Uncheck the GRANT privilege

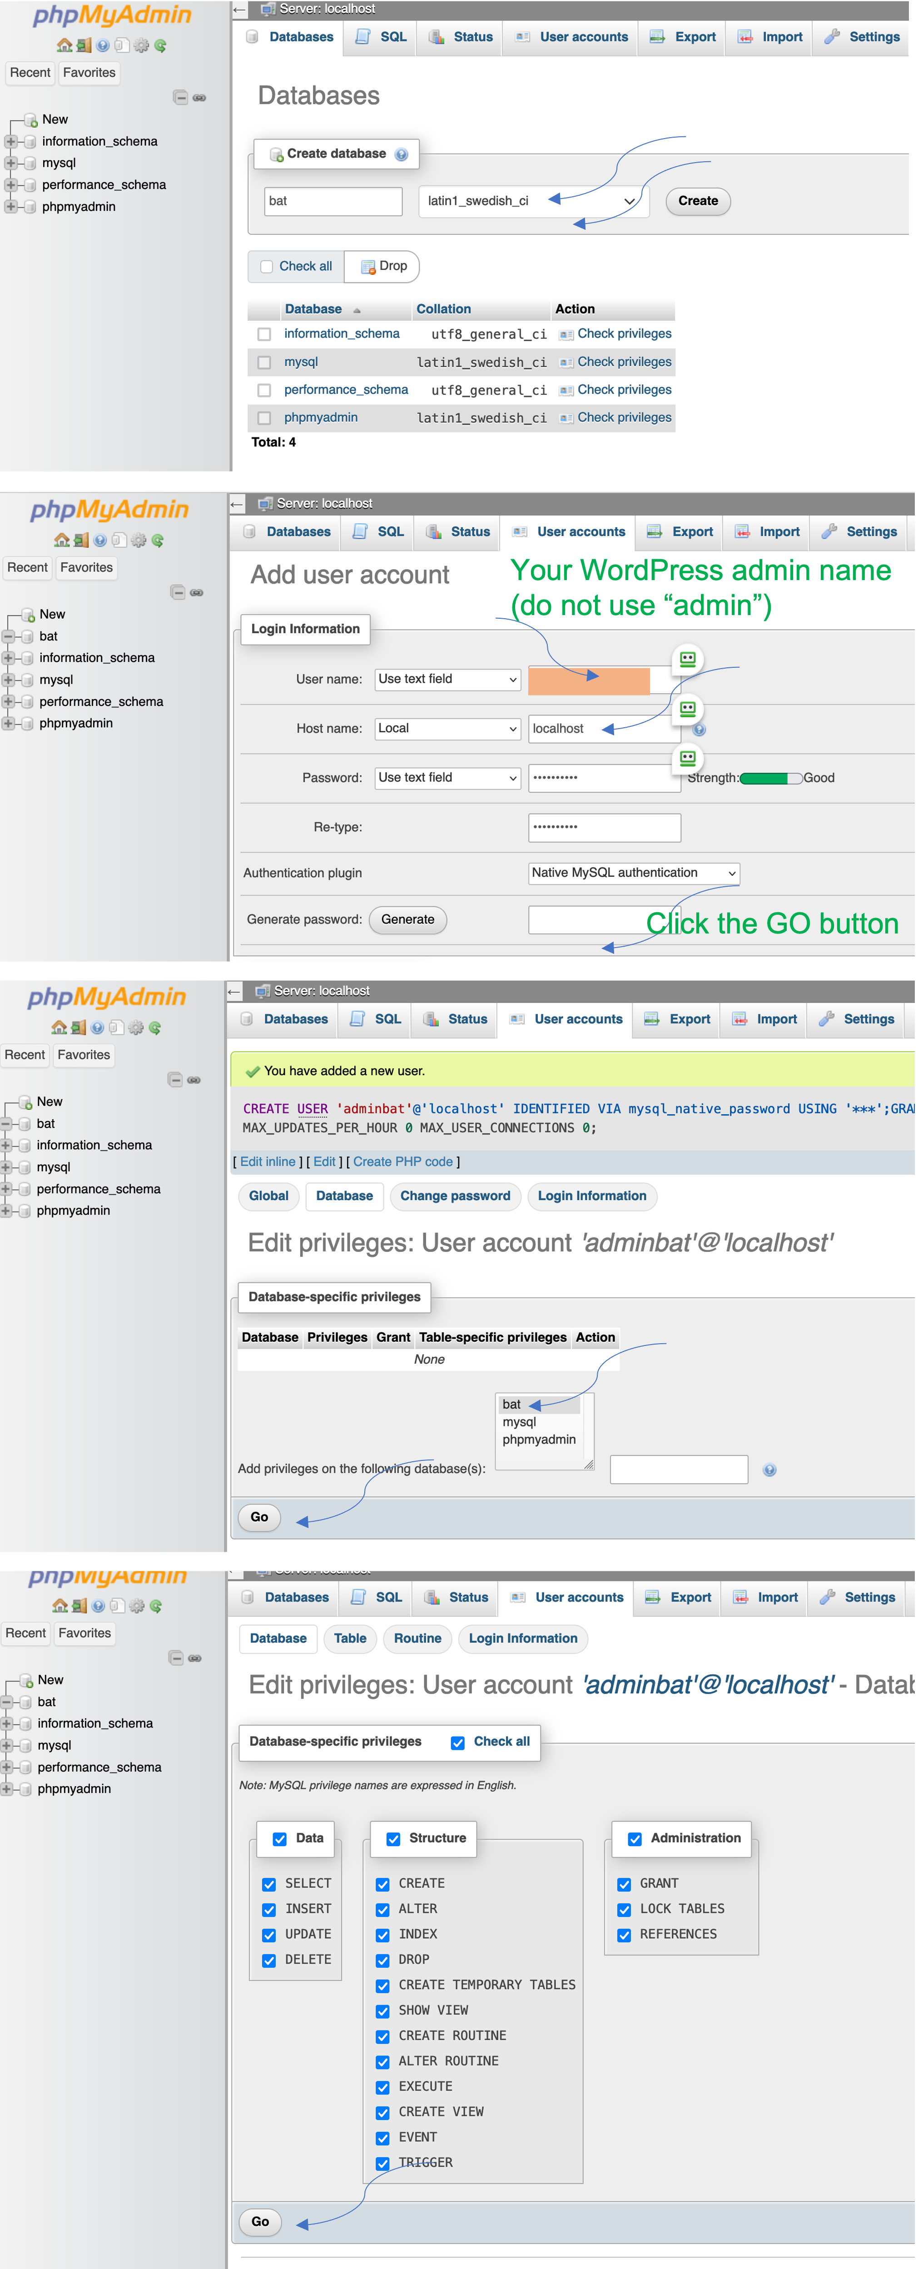pyautogui.click(x=625, y=1885)
